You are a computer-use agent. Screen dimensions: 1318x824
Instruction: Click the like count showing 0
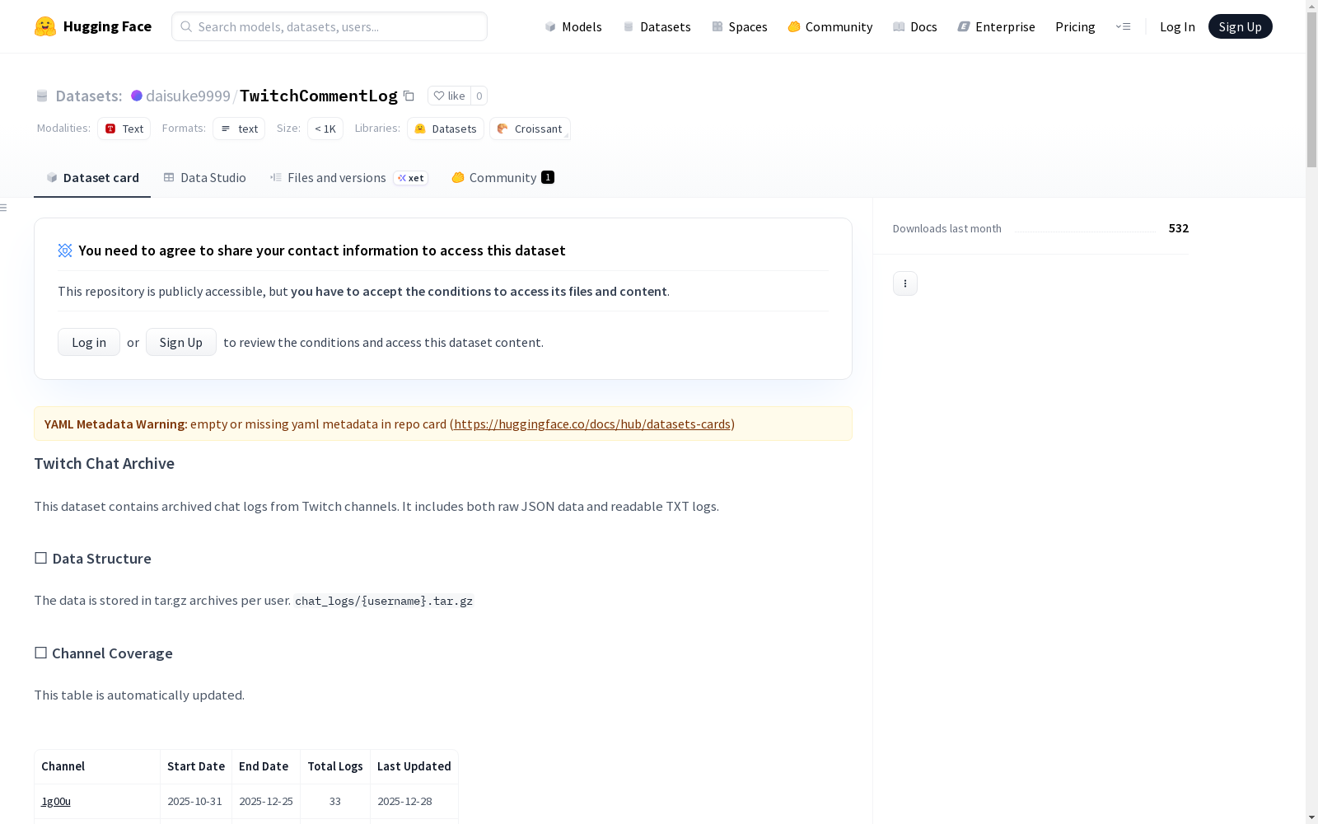tap(479, 96)
